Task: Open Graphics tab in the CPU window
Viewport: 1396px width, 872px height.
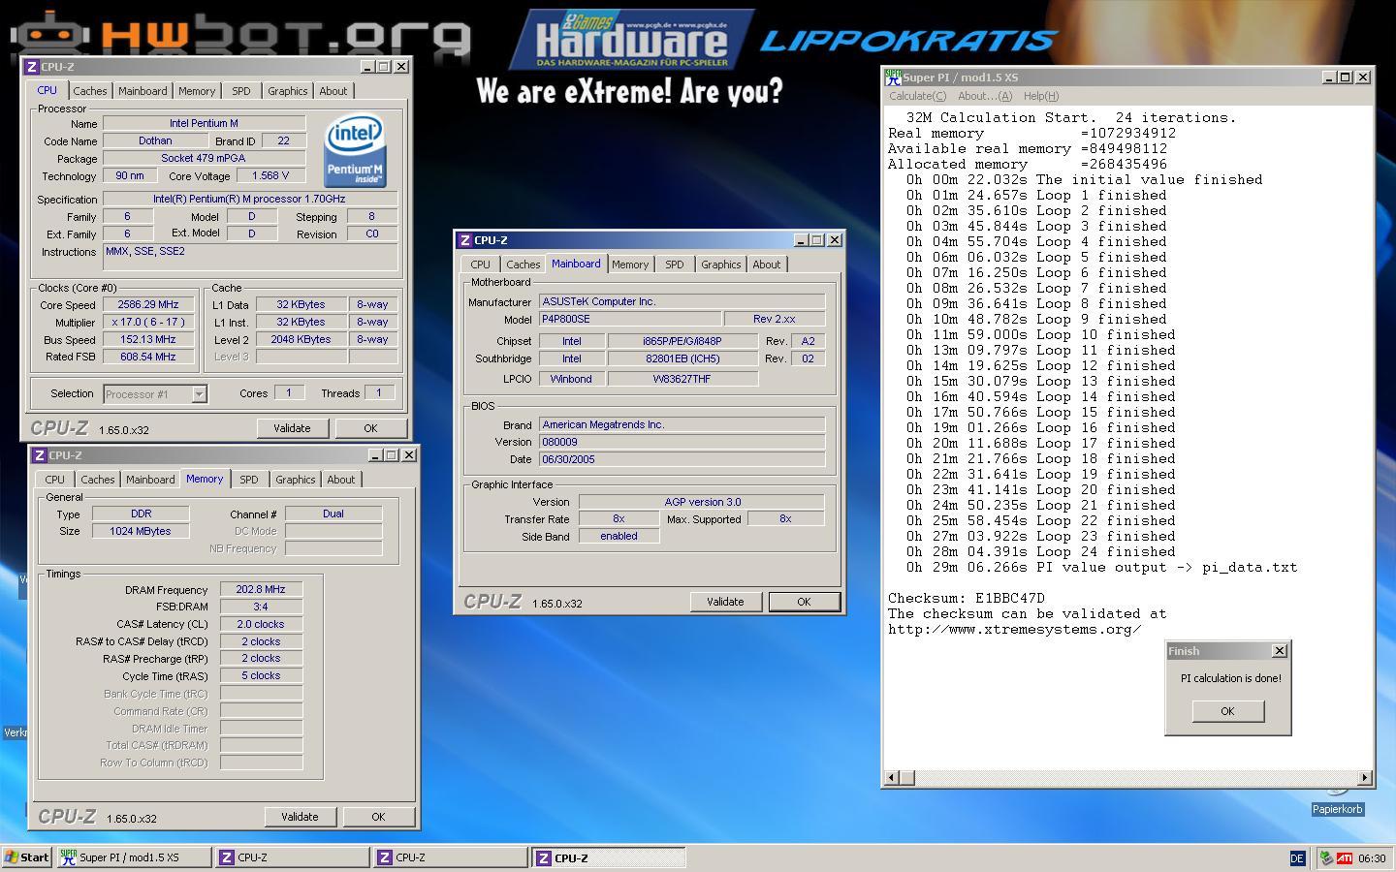Action: pyautogui.click(x=288, y=91)
